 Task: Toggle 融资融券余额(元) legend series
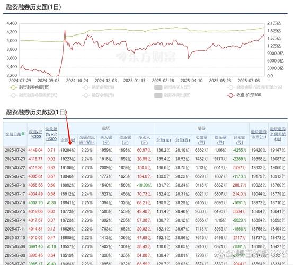point(30,87)
